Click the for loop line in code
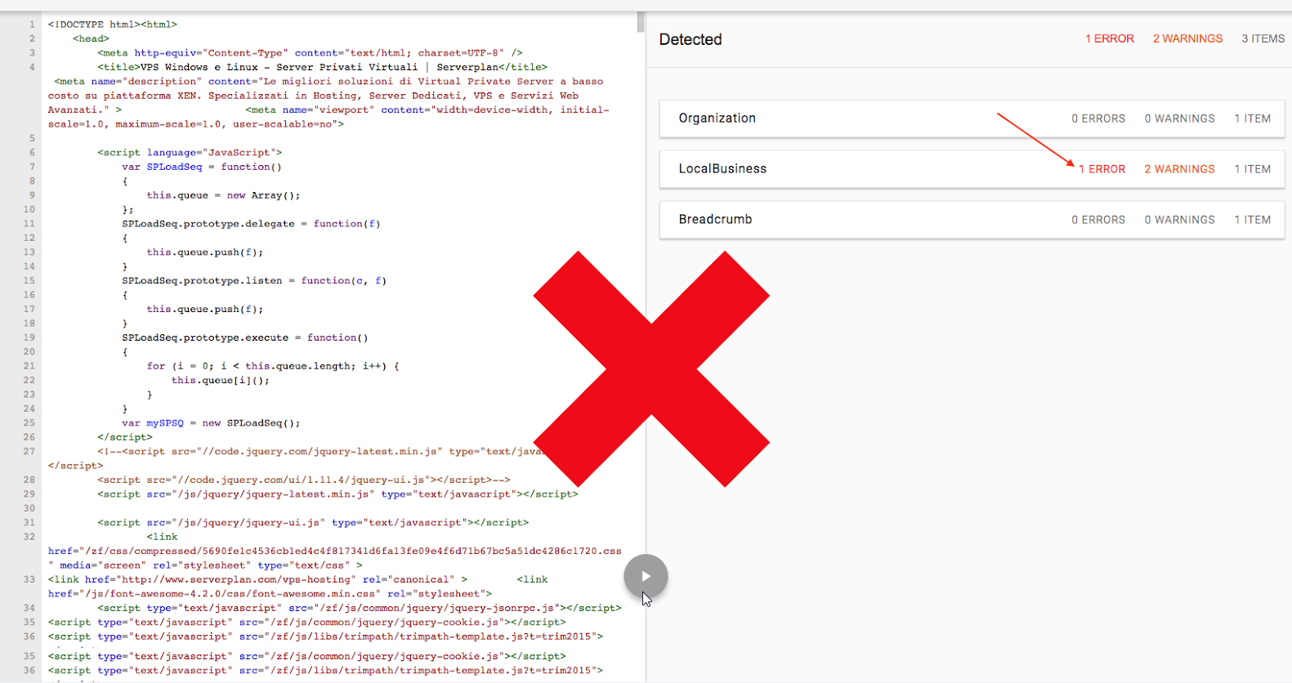Viewport: 1292px width, 683px height. click(x=273, y=366)
